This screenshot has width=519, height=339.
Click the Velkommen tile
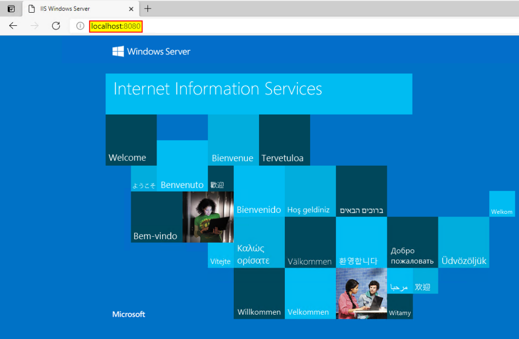pos(310,293)
